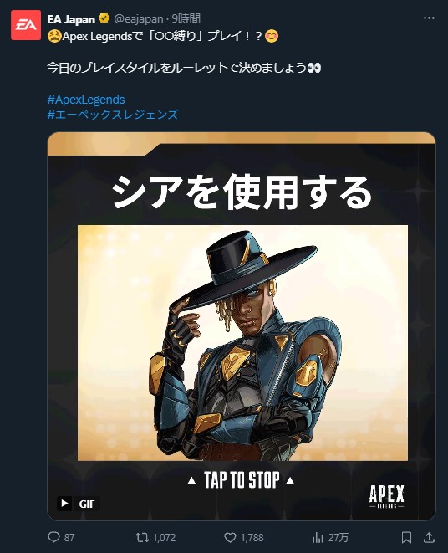Viewport: 448px width, 553px height.
Task: Click the reply speech bubble icon
Action: 53,537
